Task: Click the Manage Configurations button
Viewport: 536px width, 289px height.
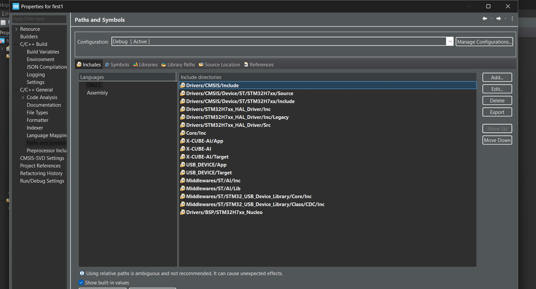Action: pyautogui.click(x=484, y=42)
